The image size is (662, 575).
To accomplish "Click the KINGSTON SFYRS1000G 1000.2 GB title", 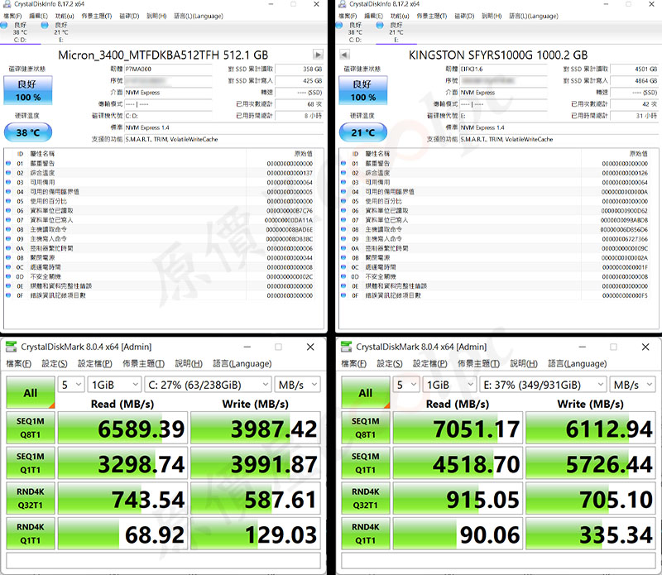I will pyautogui.click(x=498, y=55).
